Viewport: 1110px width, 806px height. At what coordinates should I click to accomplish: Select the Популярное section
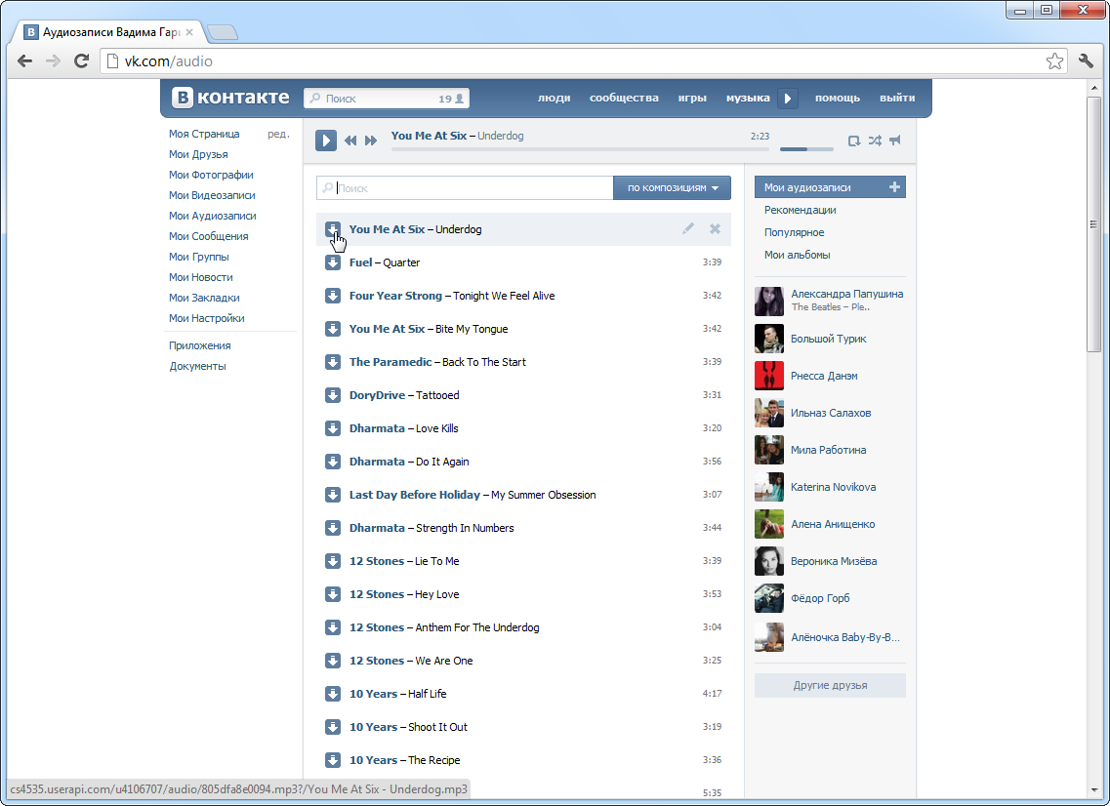click(x=794, y=232)
